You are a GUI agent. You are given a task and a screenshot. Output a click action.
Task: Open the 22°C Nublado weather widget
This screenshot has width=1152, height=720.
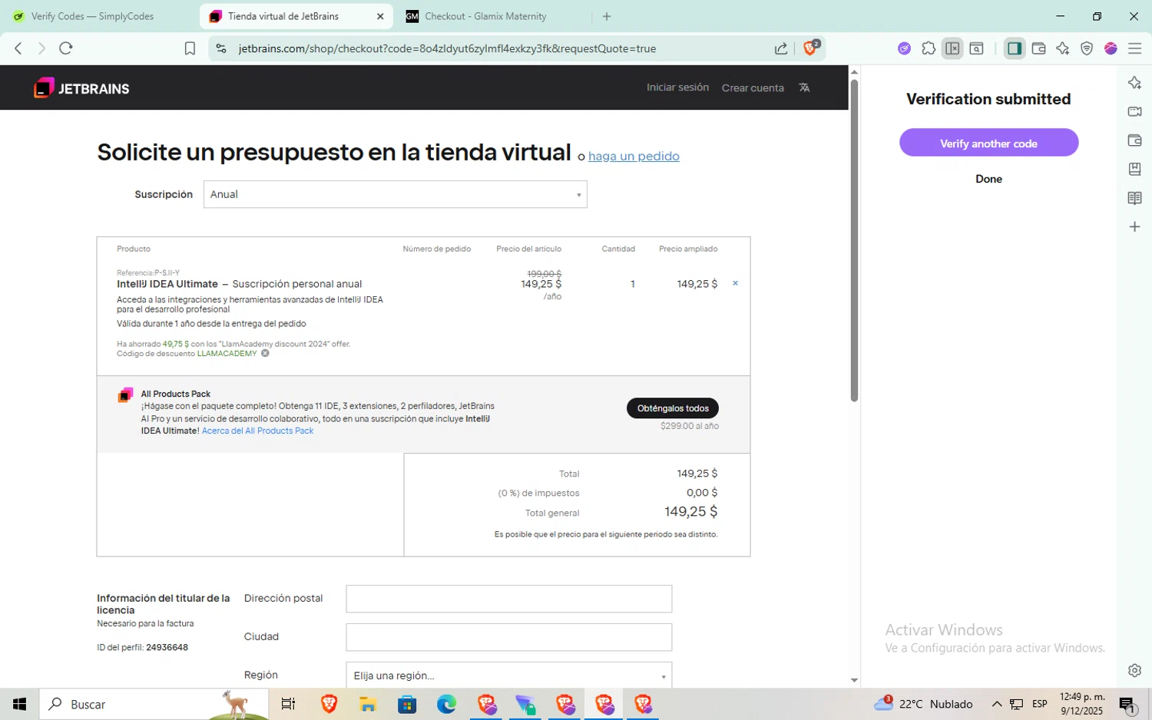tap(923, 704)
